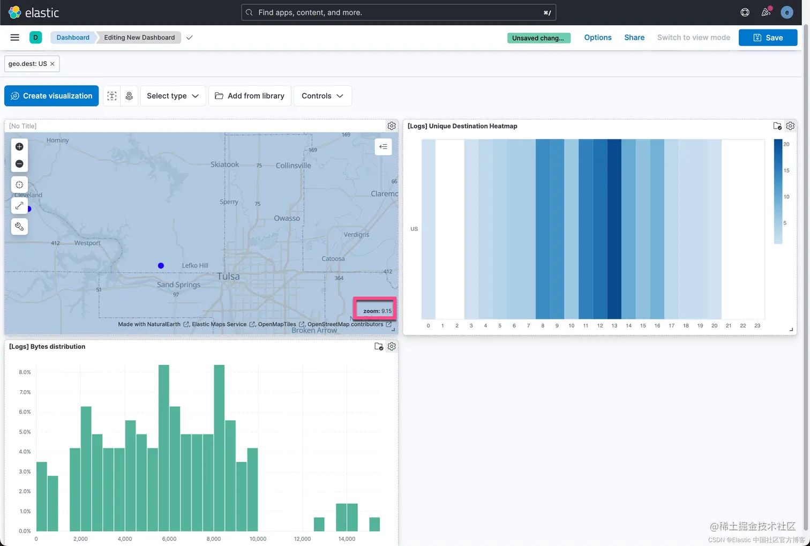The image size is (810, 546).
Task: Open the help menu icon
Action: pyautogui.click(x=745, y=12)
